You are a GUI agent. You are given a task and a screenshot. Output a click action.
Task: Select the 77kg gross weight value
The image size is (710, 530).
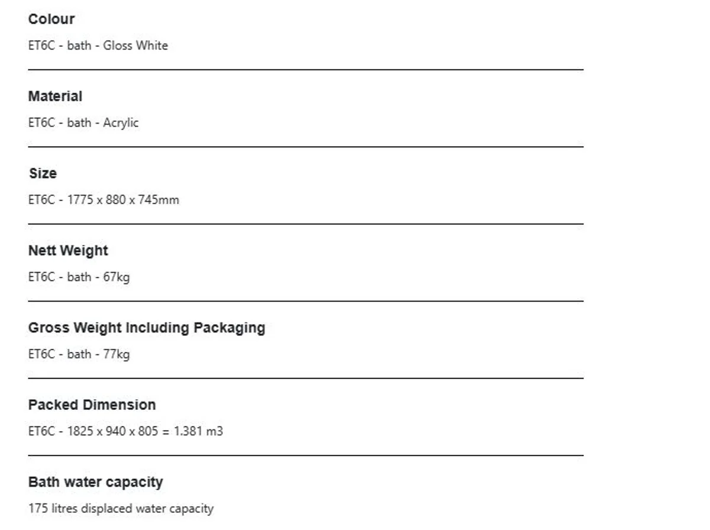click(117, 354)
